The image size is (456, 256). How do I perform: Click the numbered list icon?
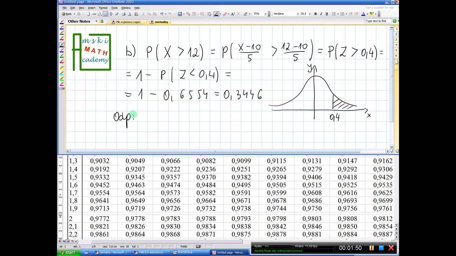[x=342, y=14]
